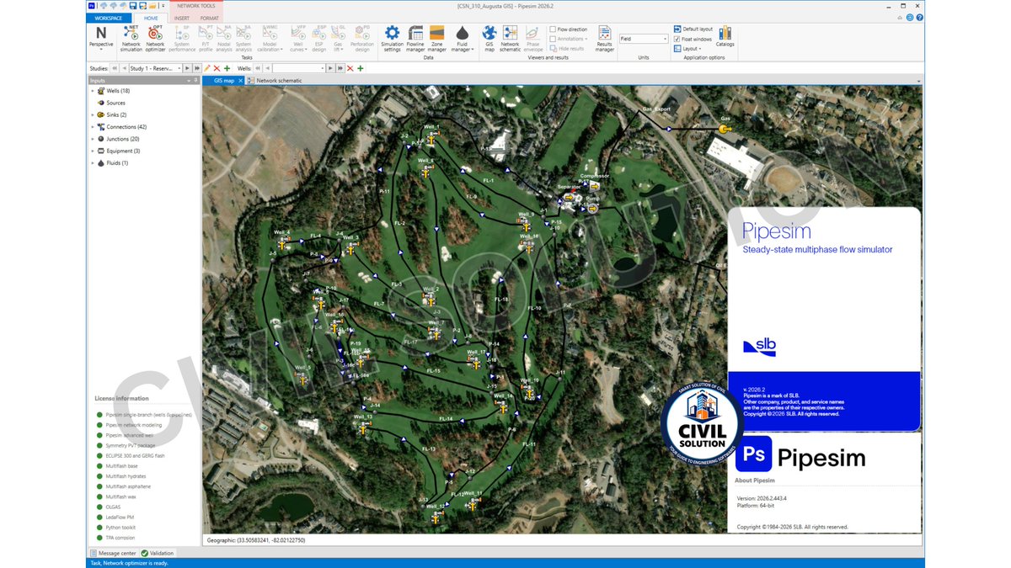The width and height of the screenshot is (1011, 568).
Task: Open Network schematic viewer from ribbon
Action: pyautogui.click(x=511, y=37)
